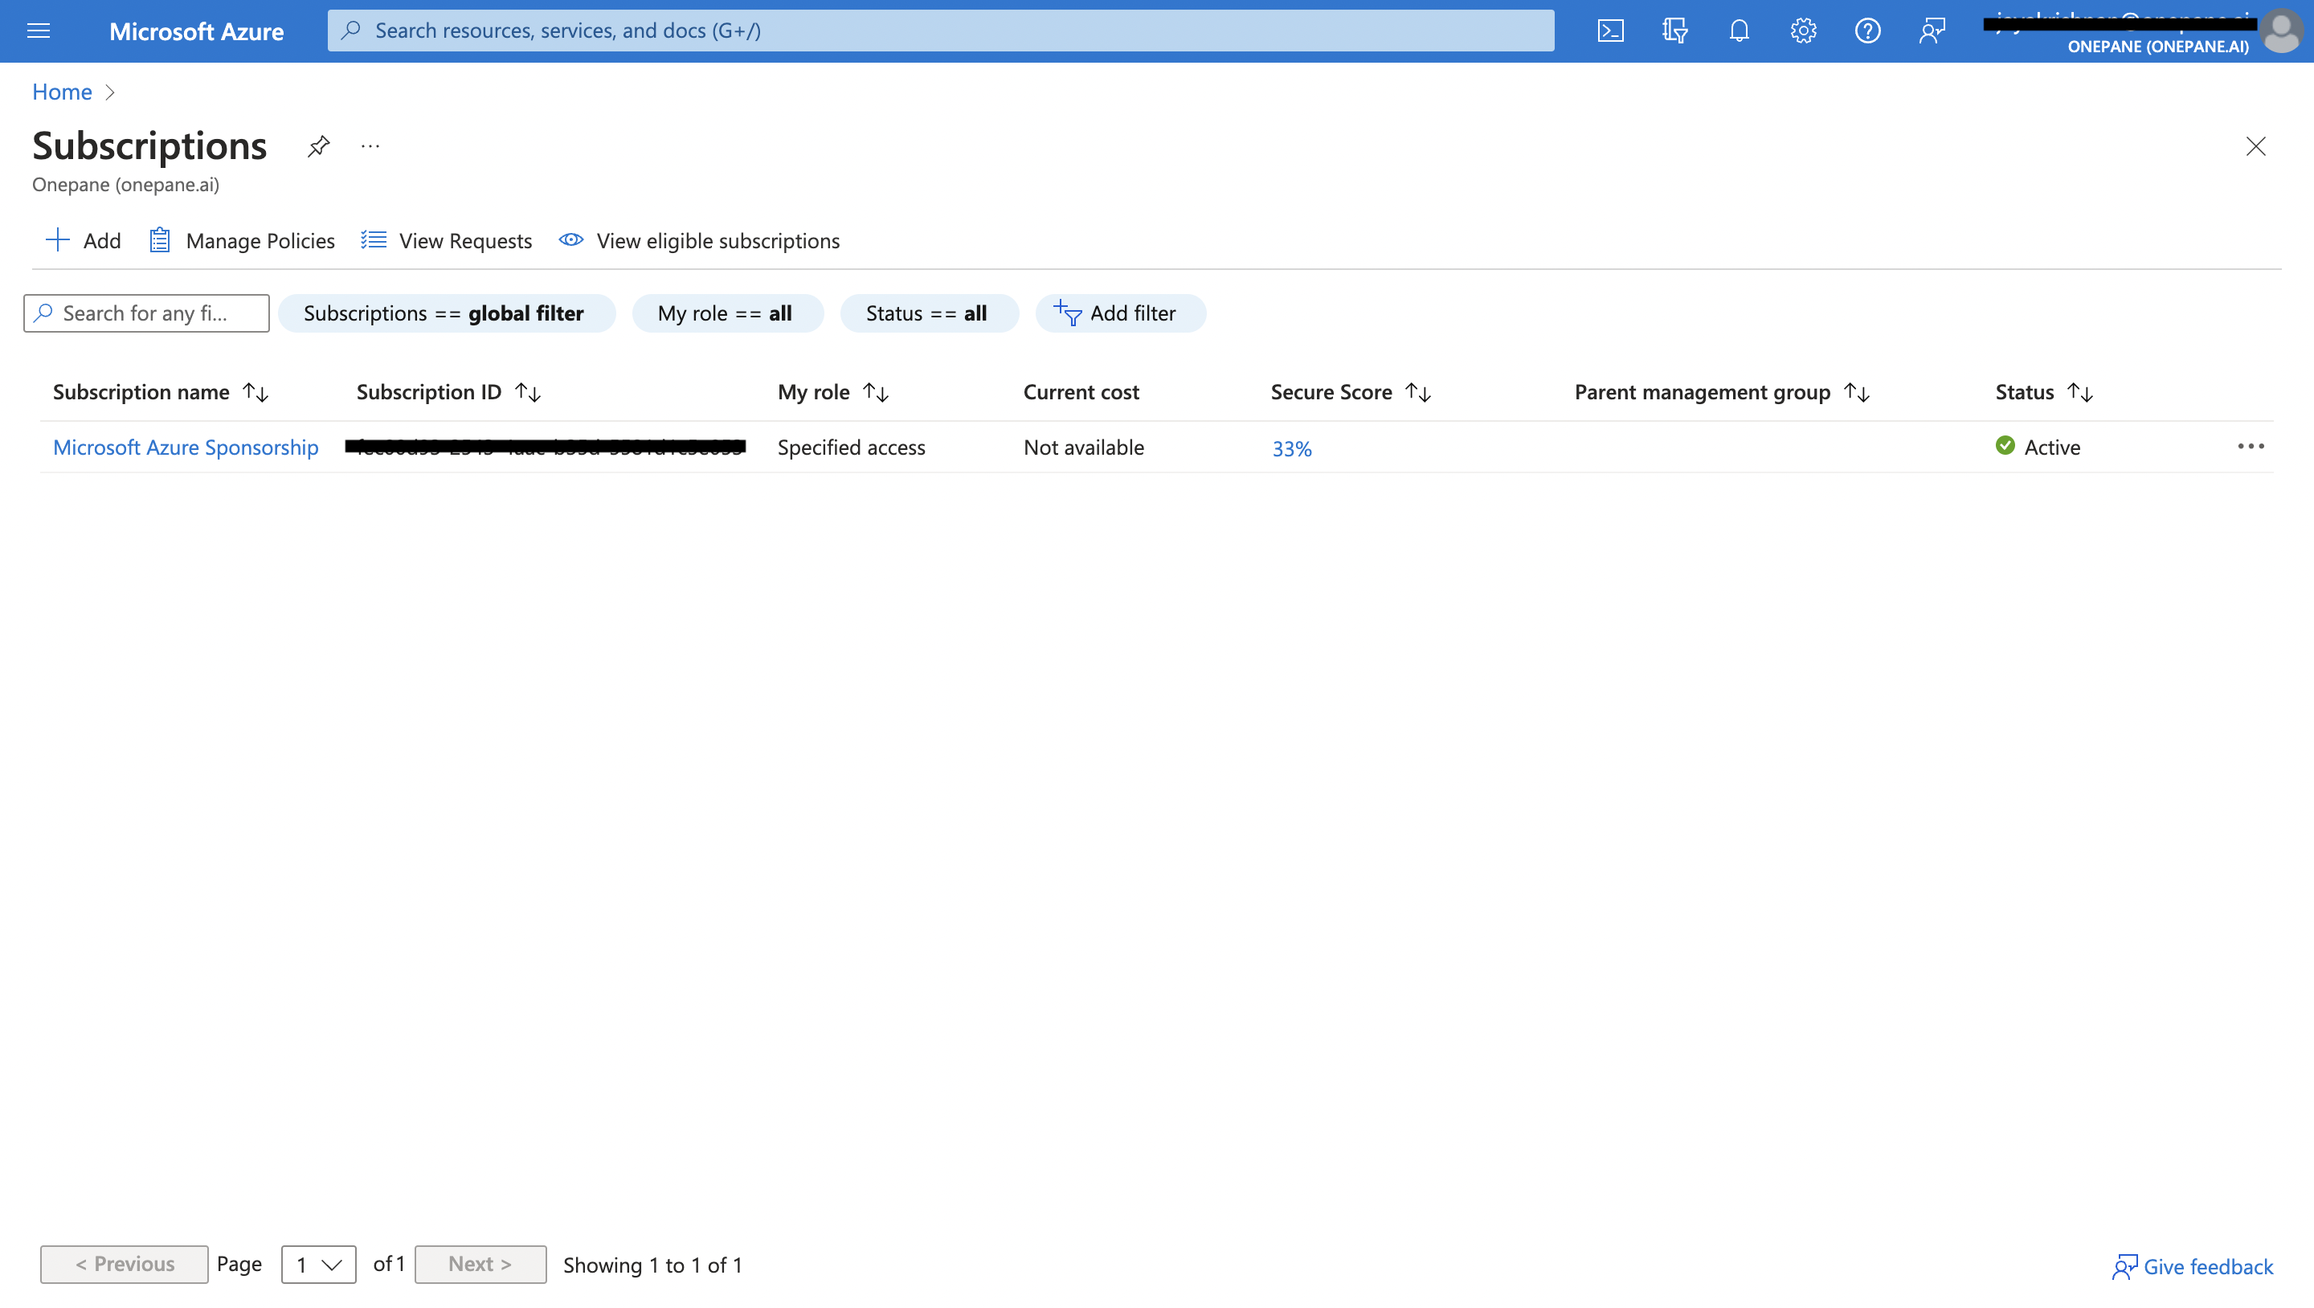Click Showing 1 to 1 of 1 text

click(652, 1265)
